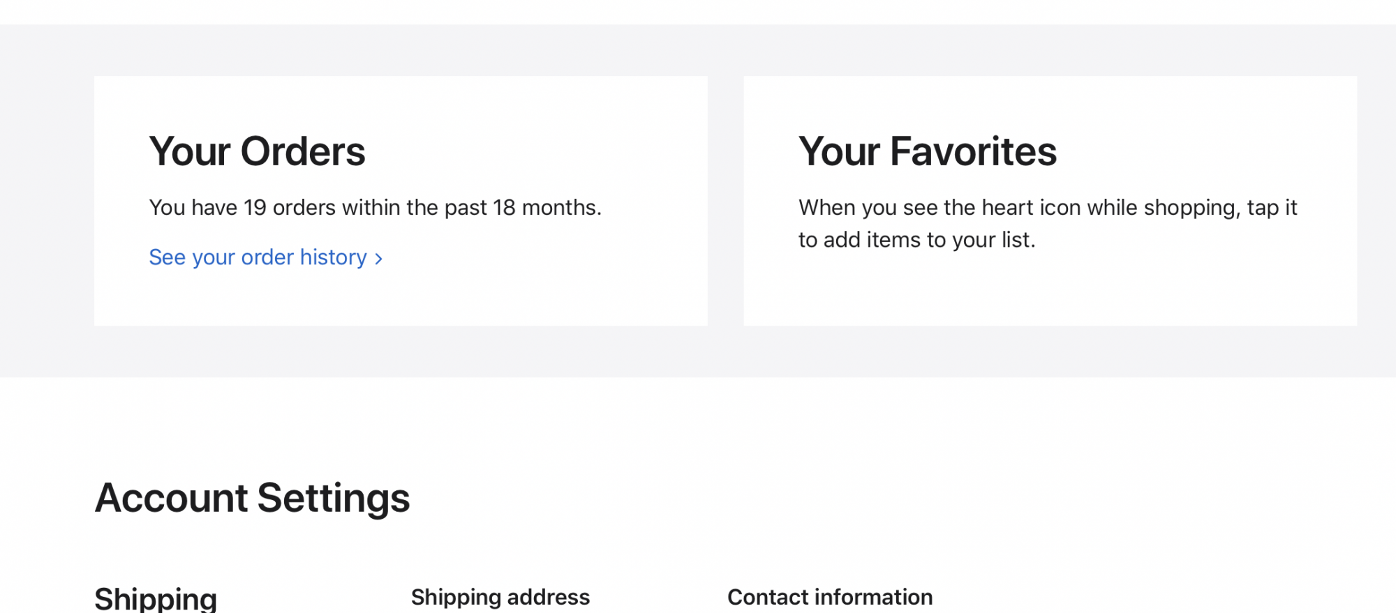Select the 19 orders summary text
Viewport: 1396px width, 613px height.
pyautogui.click(x=375, y=208)
